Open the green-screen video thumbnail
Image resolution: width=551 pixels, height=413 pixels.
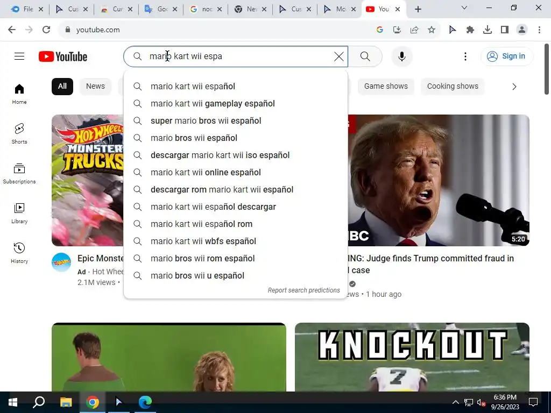click(168, 357)
